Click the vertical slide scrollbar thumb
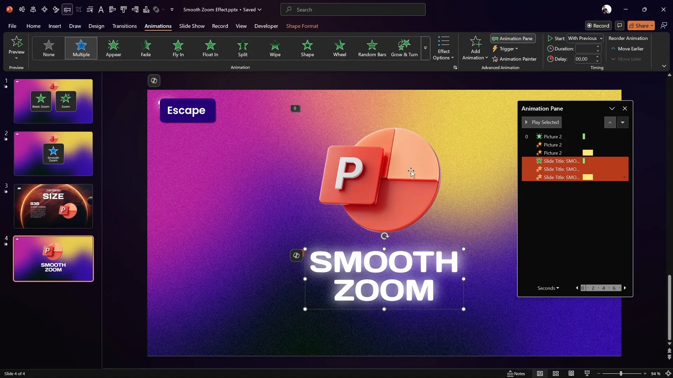Screen dimensions: 673x378 669,307
